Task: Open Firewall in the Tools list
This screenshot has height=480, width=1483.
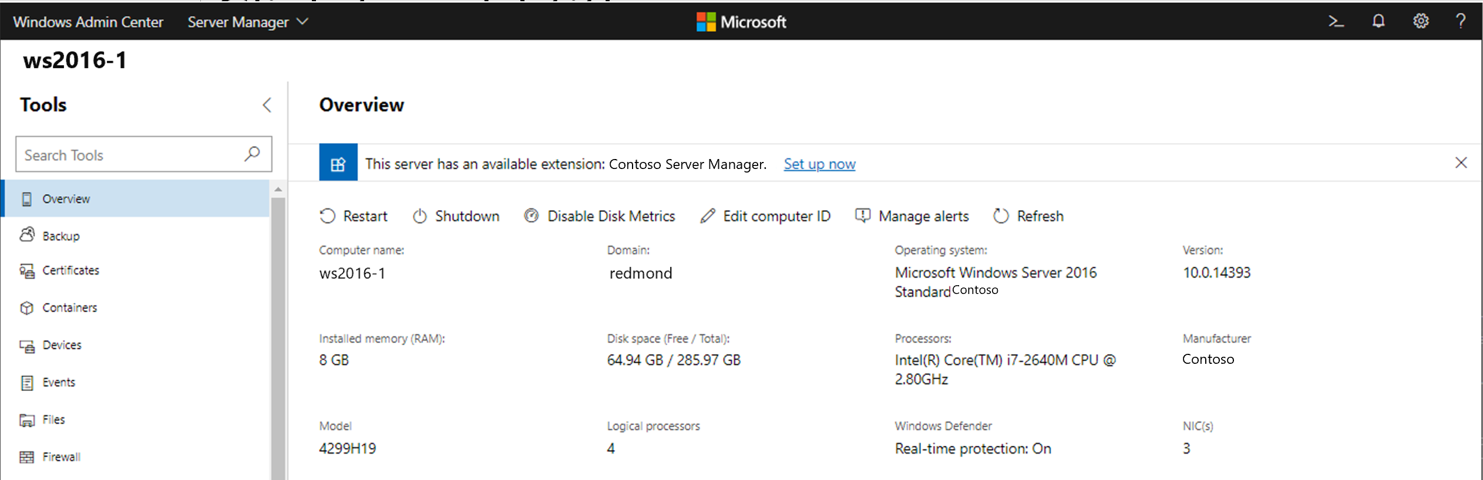Action: click(x=136, y=457)
